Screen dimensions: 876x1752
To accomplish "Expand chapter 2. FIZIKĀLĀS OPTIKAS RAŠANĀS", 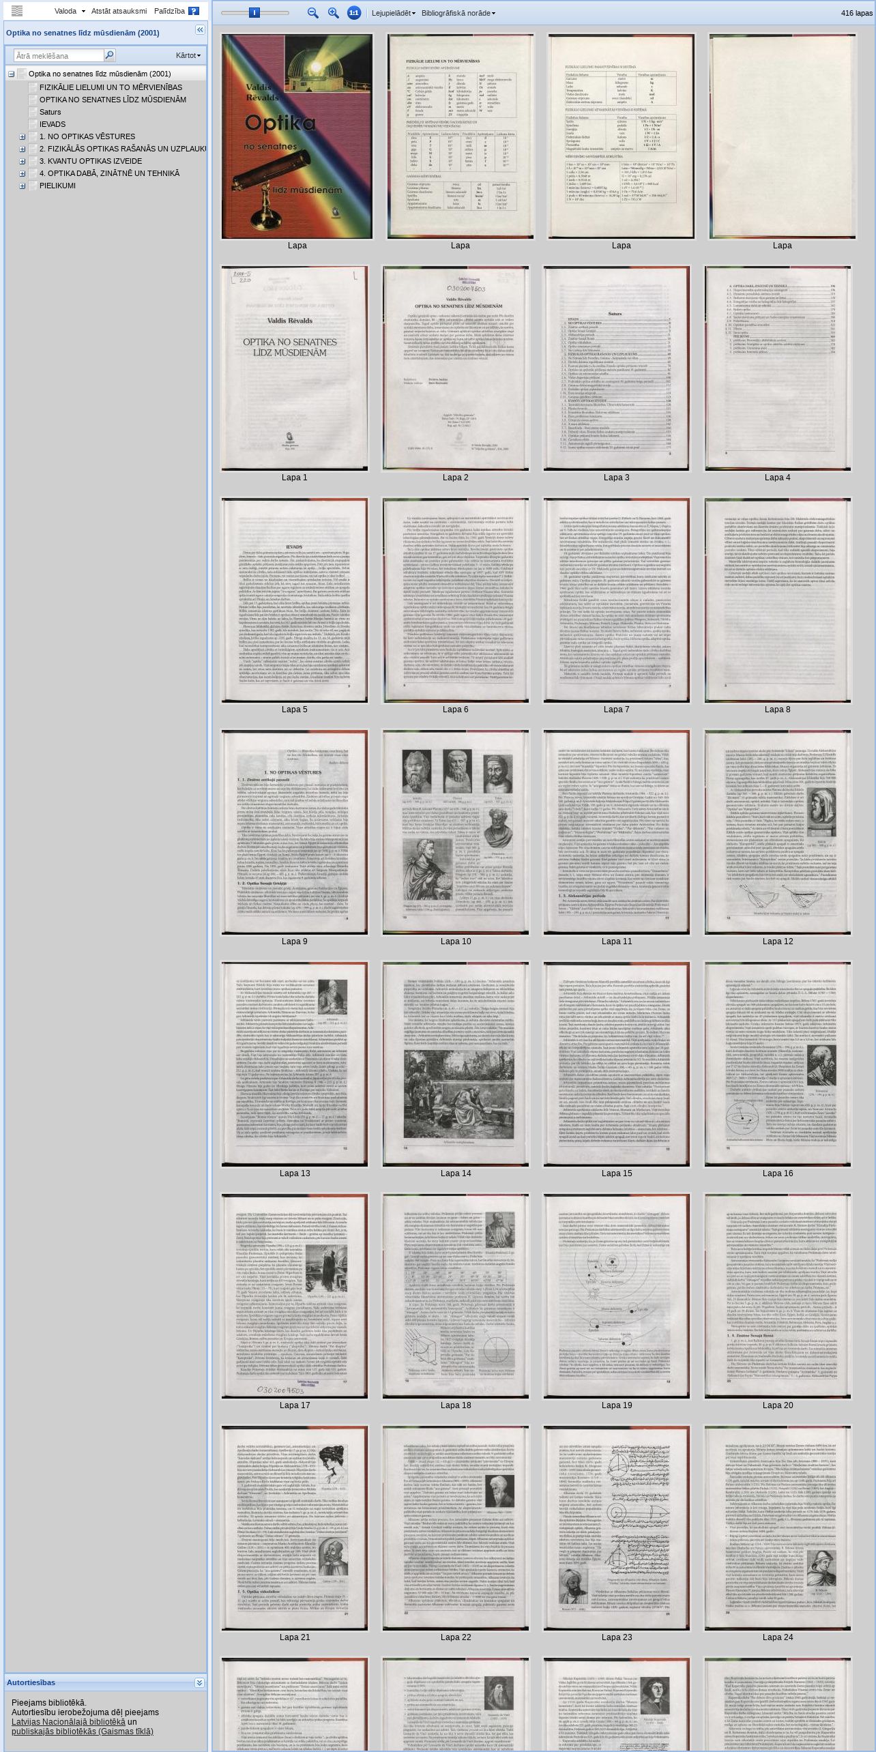I will point(22,149).
